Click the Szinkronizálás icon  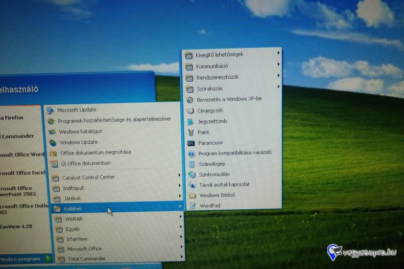point(192,174)
